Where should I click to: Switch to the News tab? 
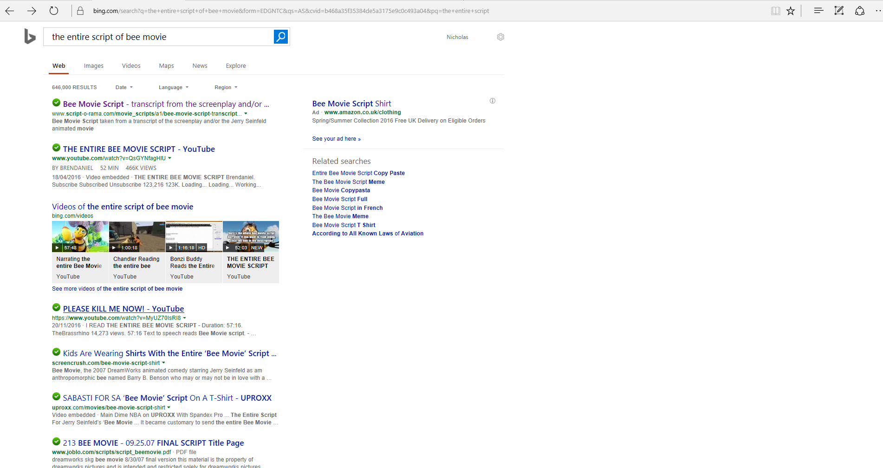200,66
